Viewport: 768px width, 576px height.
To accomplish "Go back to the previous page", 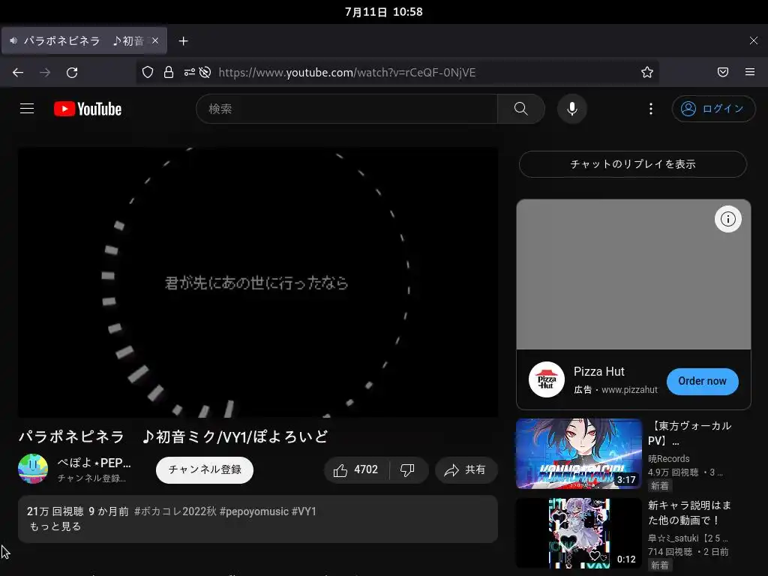I will 18,73.
